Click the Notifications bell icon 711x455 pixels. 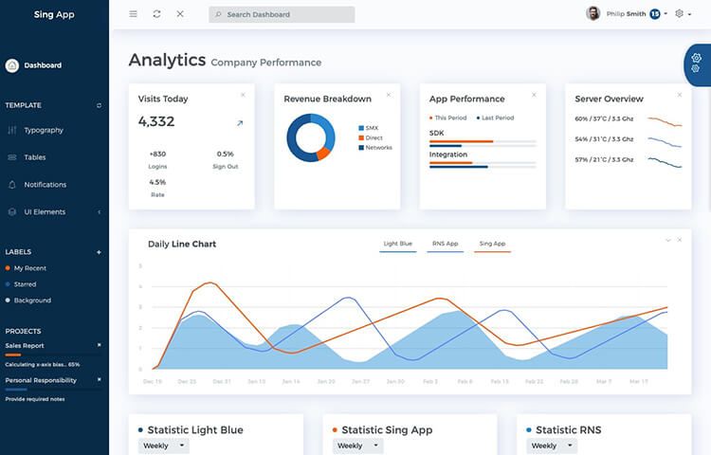click(12, 185)
